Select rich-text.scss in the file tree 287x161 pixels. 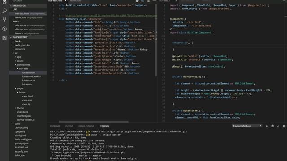28,80
